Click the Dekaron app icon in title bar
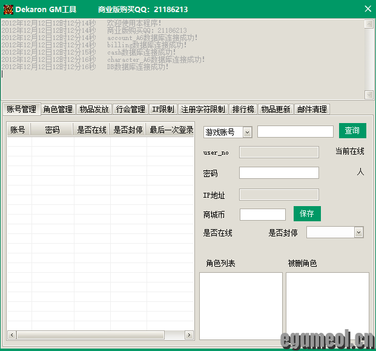This screenshot has width=376, height=351. coord(7,9)
